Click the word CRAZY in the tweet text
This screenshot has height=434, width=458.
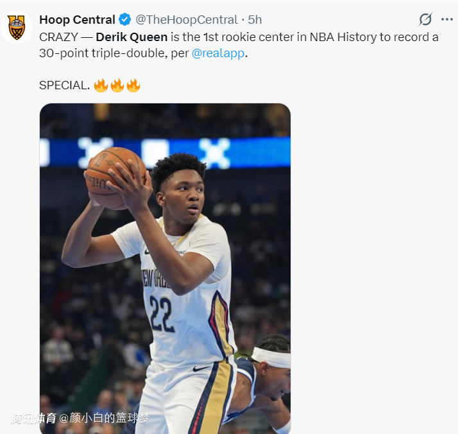[56, 37]
